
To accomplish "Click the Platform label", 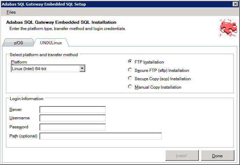I will tap(19, 62).
